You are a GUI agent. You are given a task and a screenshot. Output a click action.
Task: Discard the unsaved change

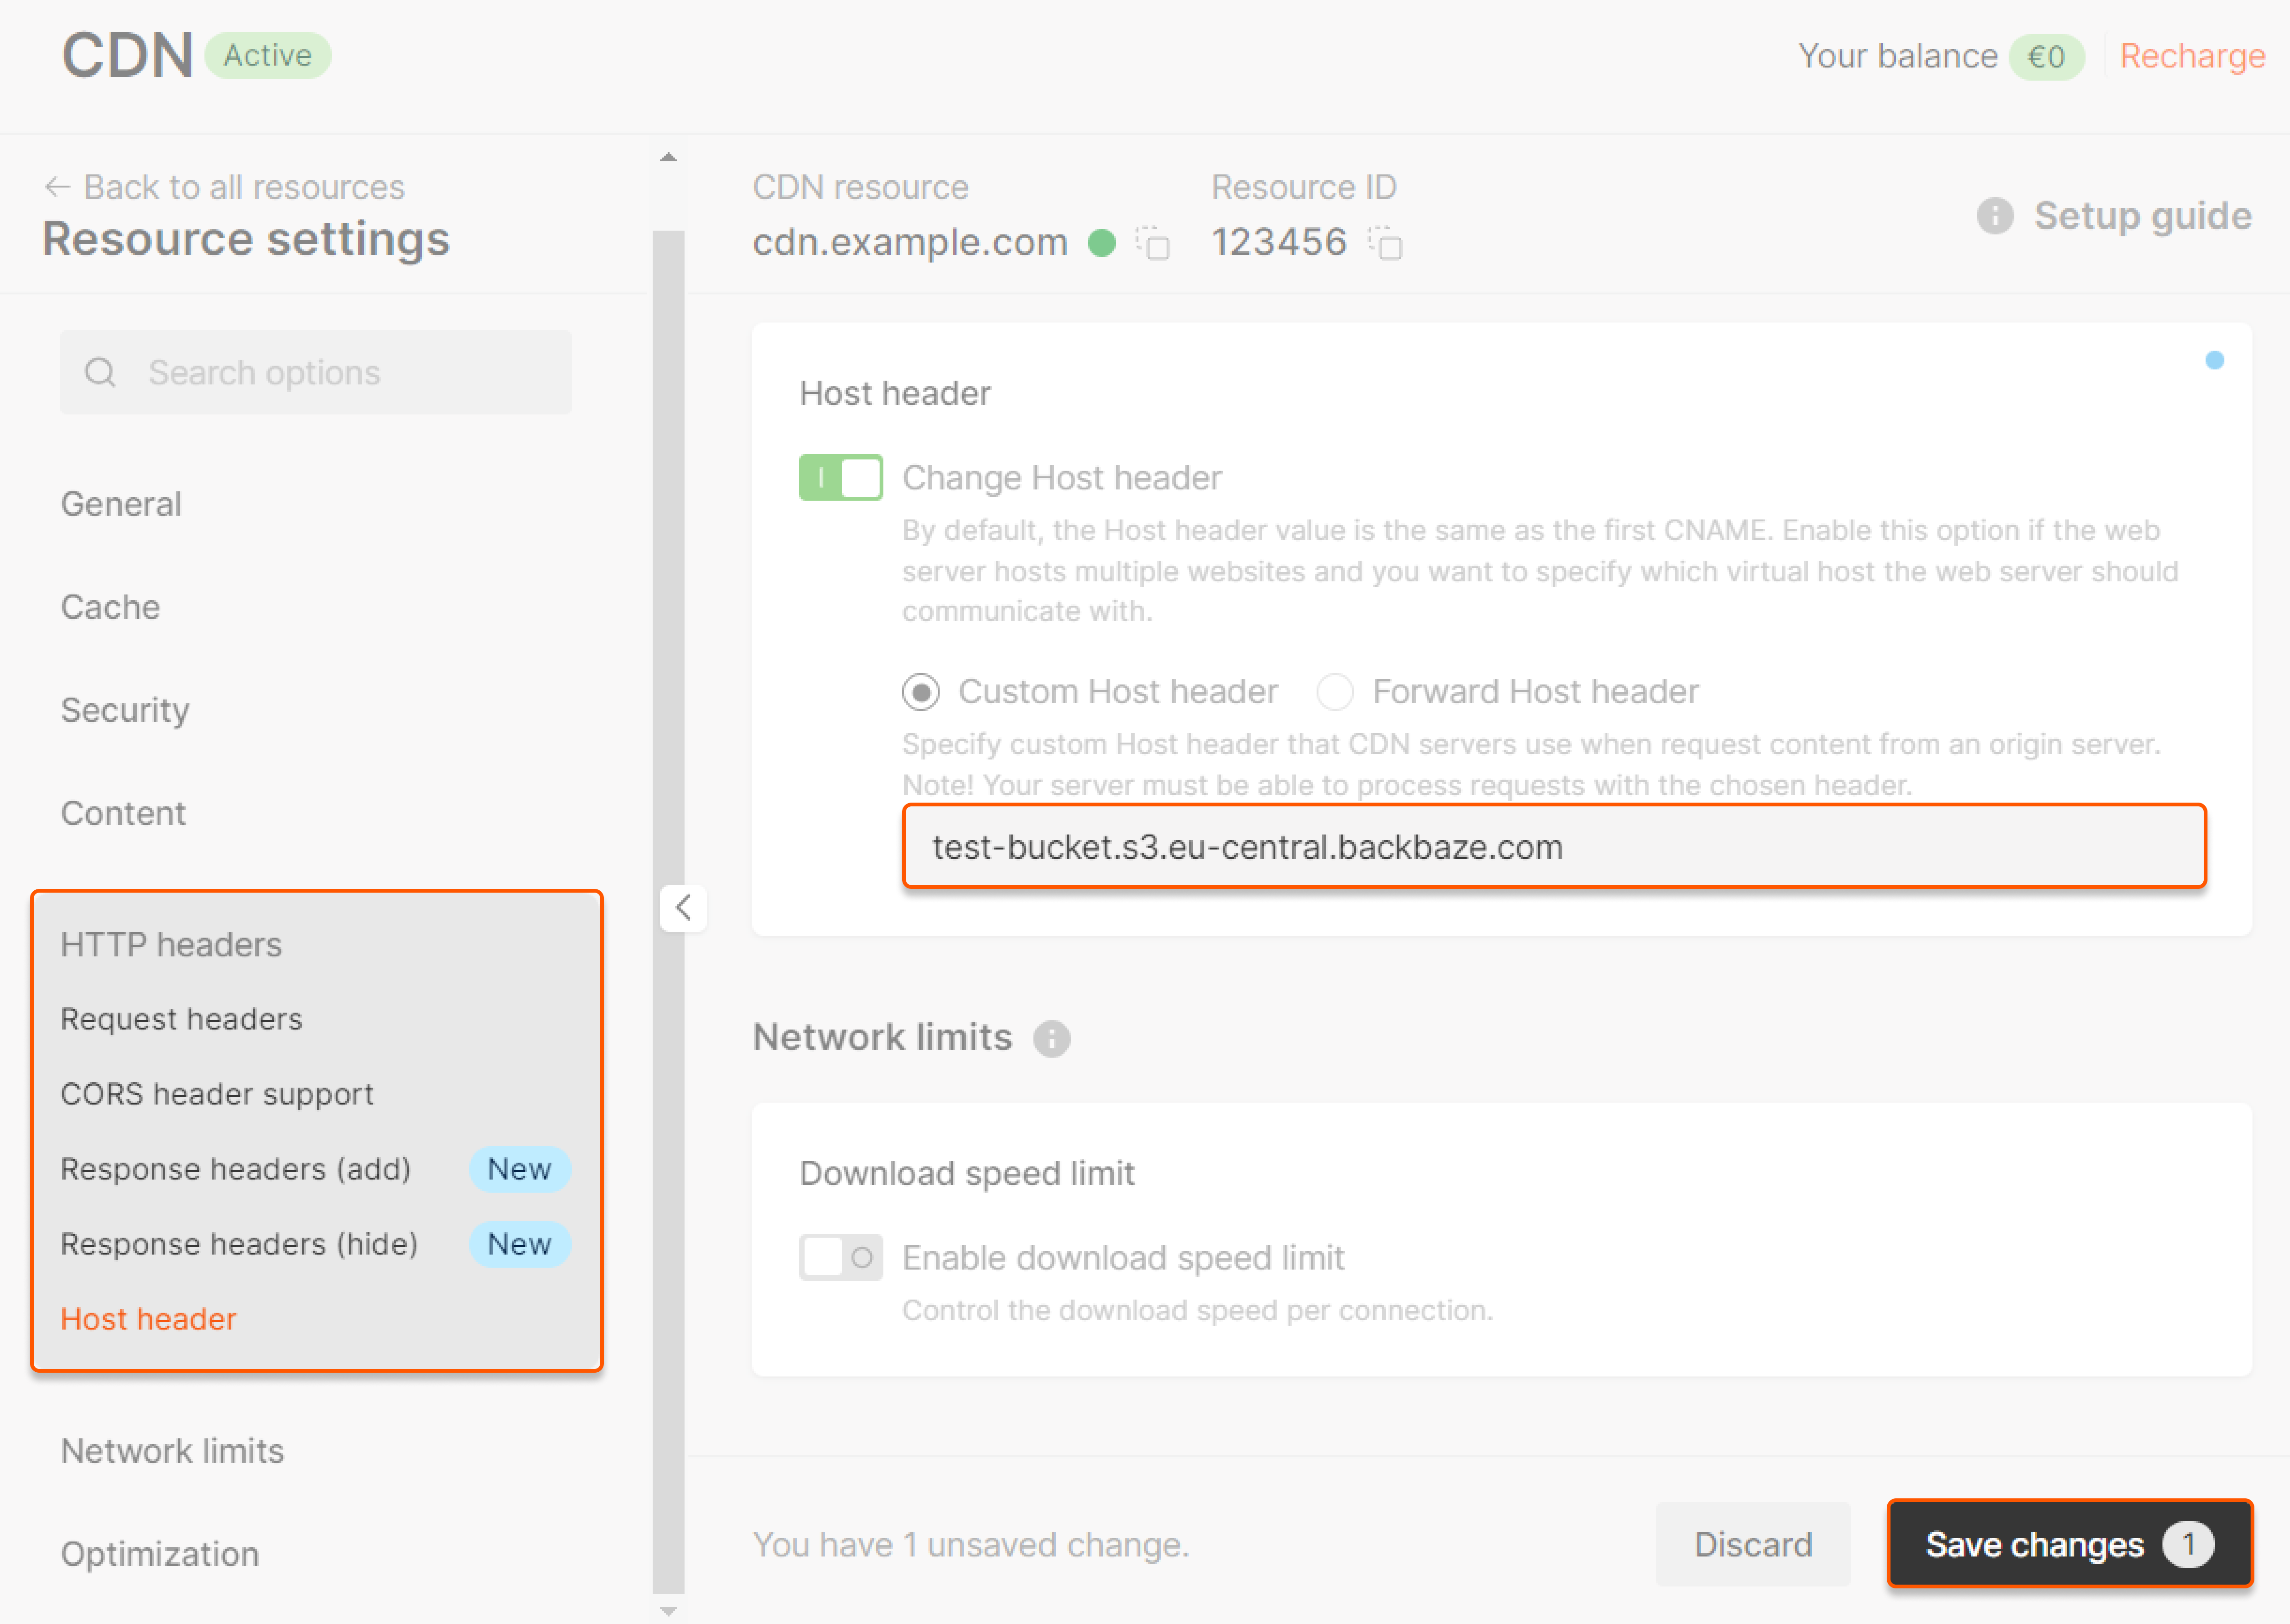coord(1752,1544)
